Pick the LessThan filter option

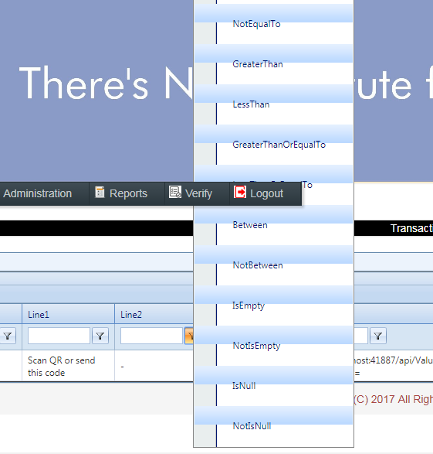tap(251, 104)
